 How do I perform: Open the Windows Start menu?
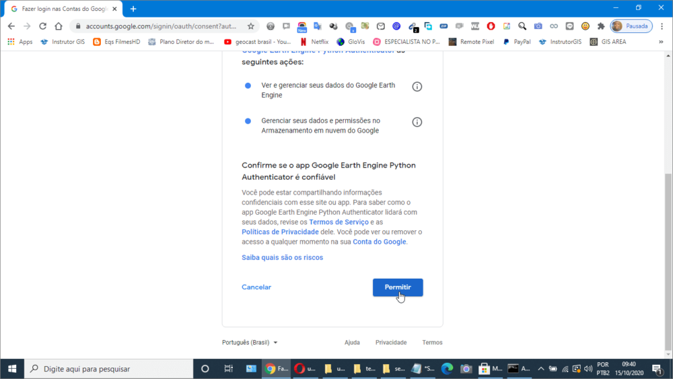[x=12, y=369]
